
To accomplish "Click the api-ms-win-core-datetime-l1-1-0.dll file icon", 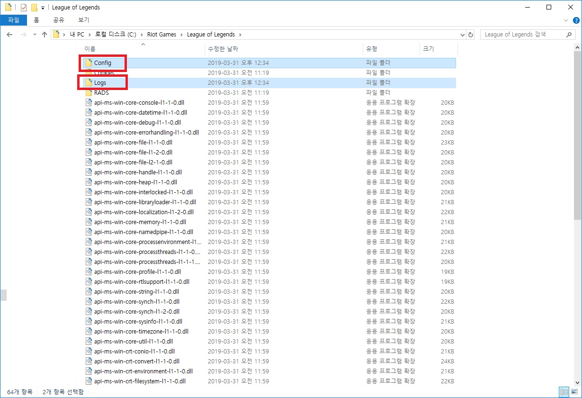I will 89,113.
